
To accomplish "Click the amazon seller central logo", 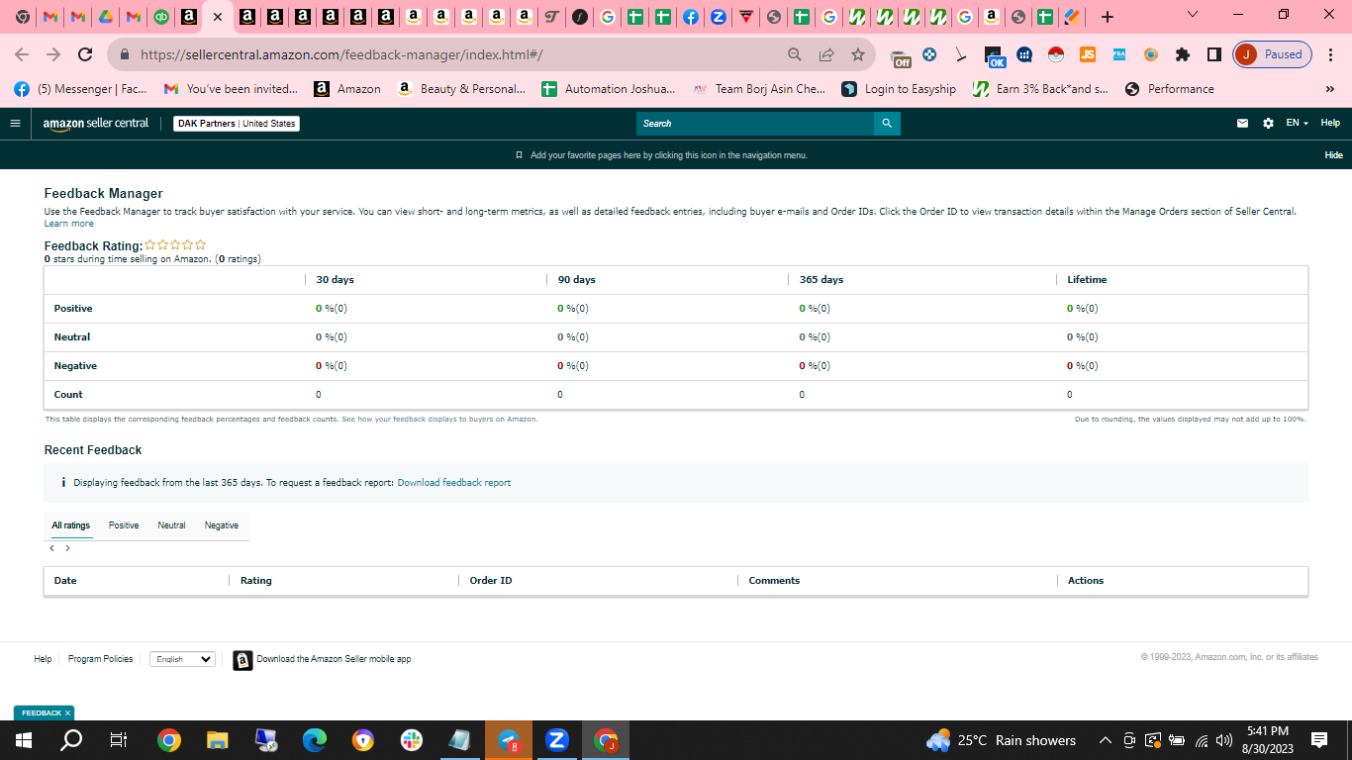I will (x=96, y=124).
